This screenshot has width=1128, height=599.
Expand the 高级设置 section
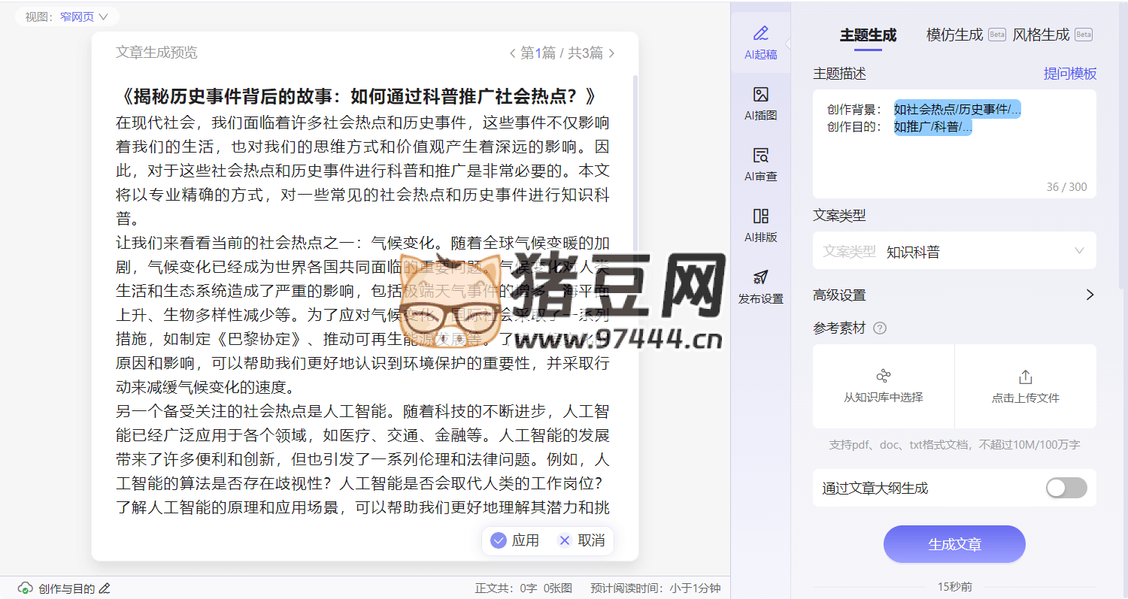click(1089, 295)
